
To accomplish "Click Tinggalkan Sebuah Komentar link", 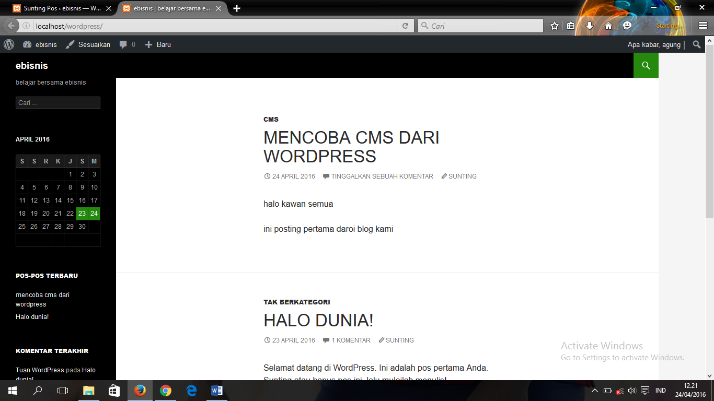I will [378, 176].
